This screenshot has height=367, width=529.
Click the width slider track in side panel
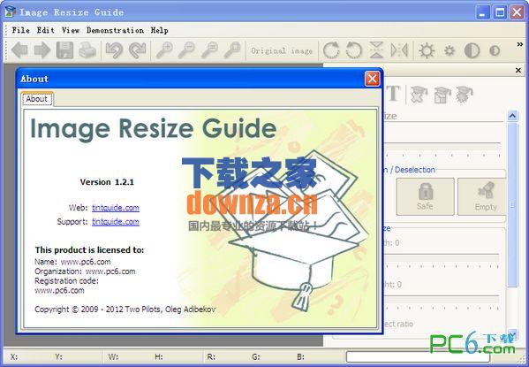click(442, 258)
